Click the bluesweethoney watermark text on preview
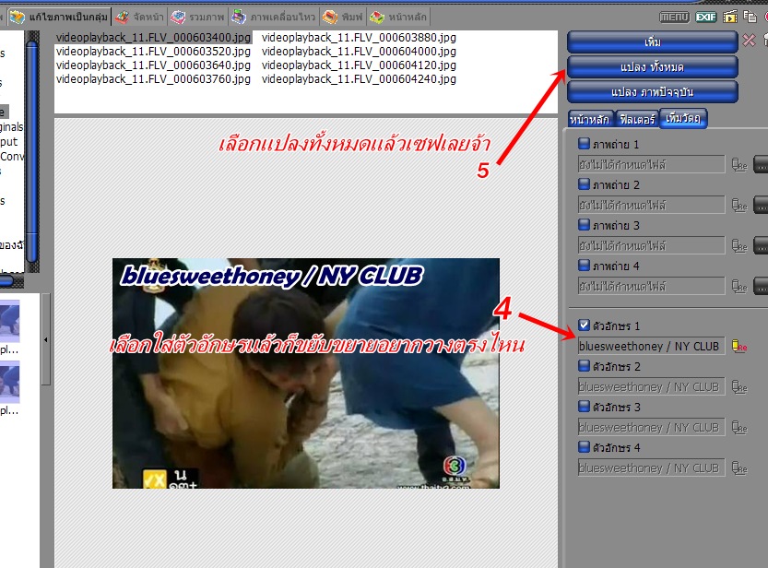Image resolution: width=768 pixels, height=568 pixels. click(x=272, y=277)
